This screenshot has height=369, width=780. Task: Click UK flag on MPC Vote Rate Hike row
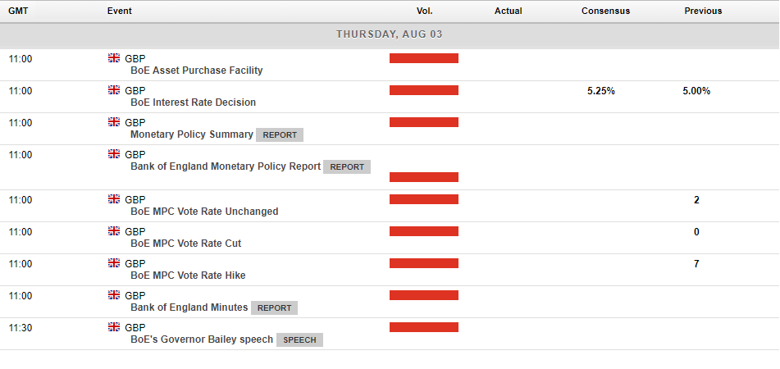point(114,263)
